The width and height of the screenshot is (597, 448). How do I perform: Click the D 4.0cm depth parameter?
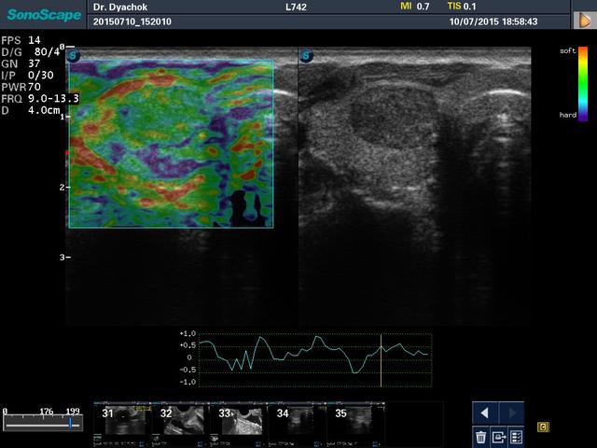tap(30, 109)
